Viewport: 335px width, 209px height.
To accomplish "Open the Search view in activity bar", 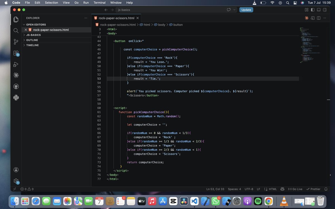I will (x=16, y=31).
